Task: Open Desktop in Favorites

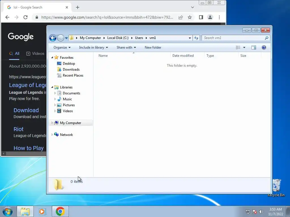Action: point(69,64)
